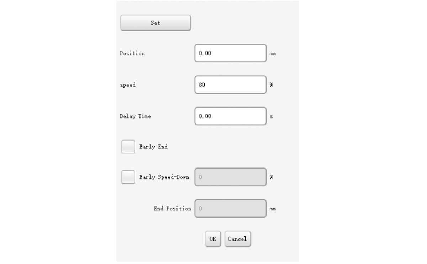
Task: Click the Early Speed-Down percentage field
Action: tap(230, 177)
